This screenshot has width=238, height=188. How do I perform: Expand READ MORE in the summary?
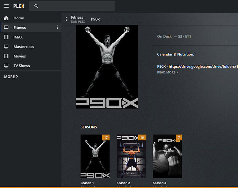tap(168, 72)
